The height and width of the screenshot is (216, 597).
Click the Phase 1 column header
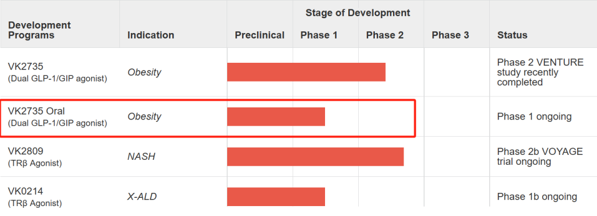(x=319, y=35)
